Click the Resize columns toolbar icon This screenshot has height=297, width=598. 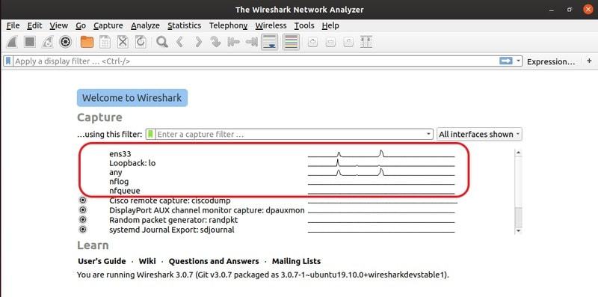(366, 42)
